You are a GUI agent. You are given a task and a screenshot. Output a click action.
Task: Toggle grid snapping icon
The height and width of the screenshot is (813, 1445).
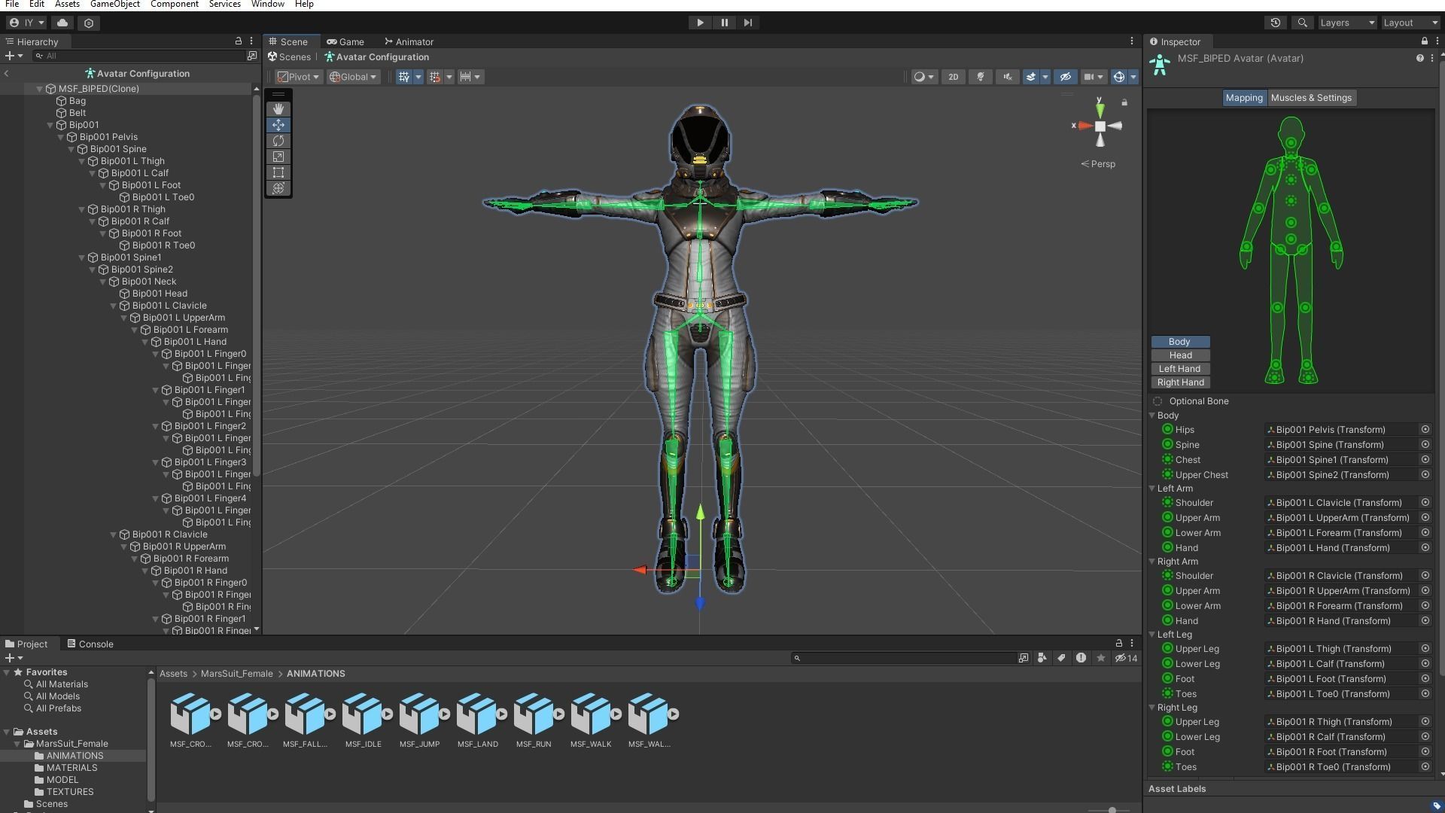tap(434, 77)
